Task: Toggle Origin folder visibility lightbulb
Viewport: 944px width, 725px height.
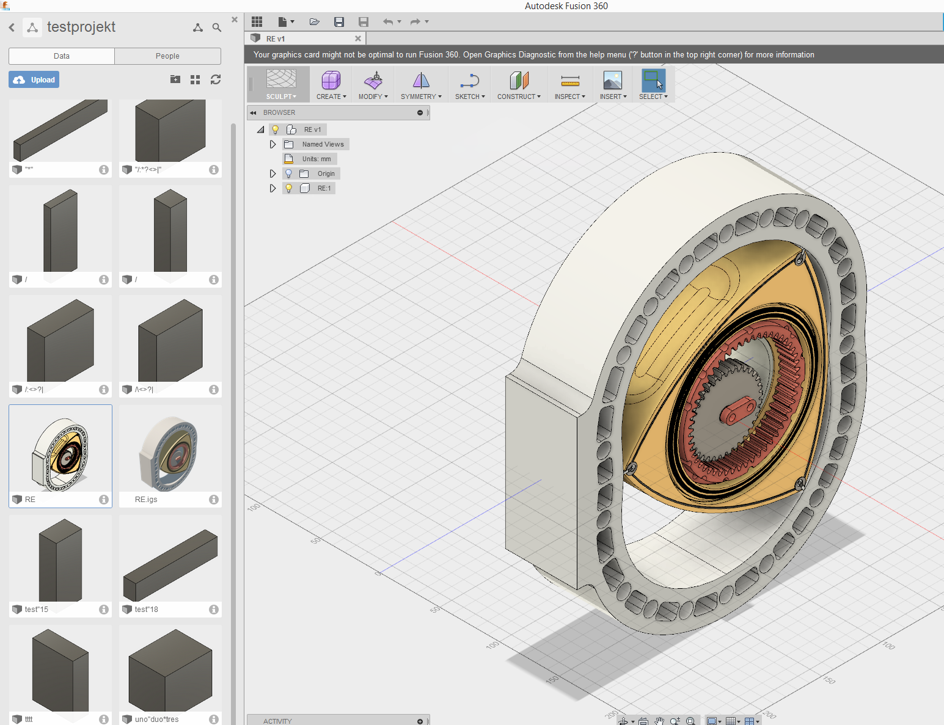Action: (289, 173)
